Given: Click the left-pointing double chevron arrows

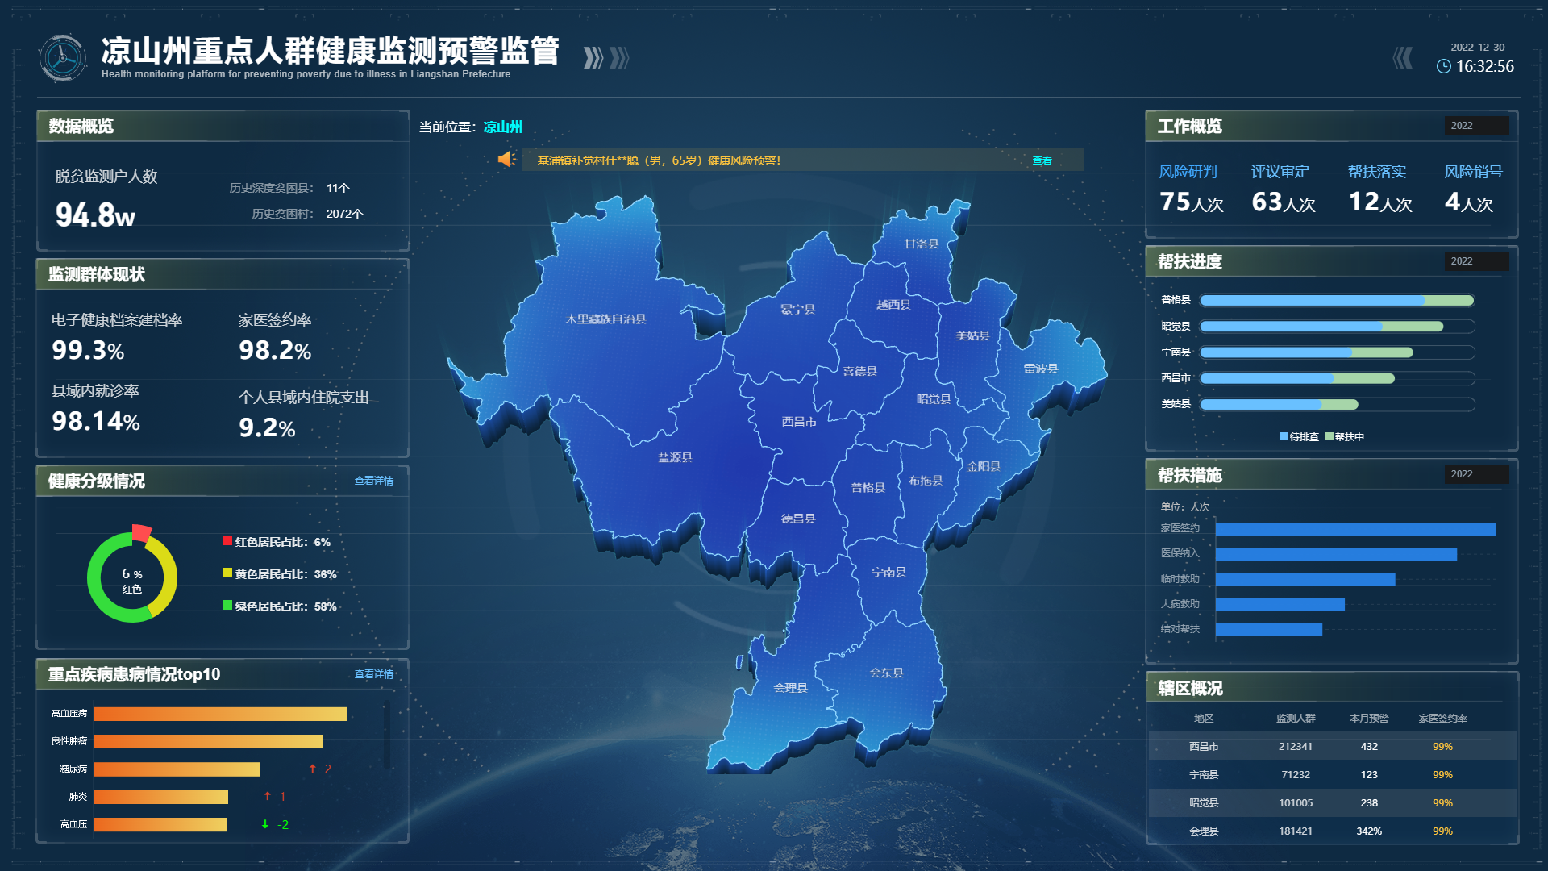Looking at the screenshot, I should coord(1403,58).
